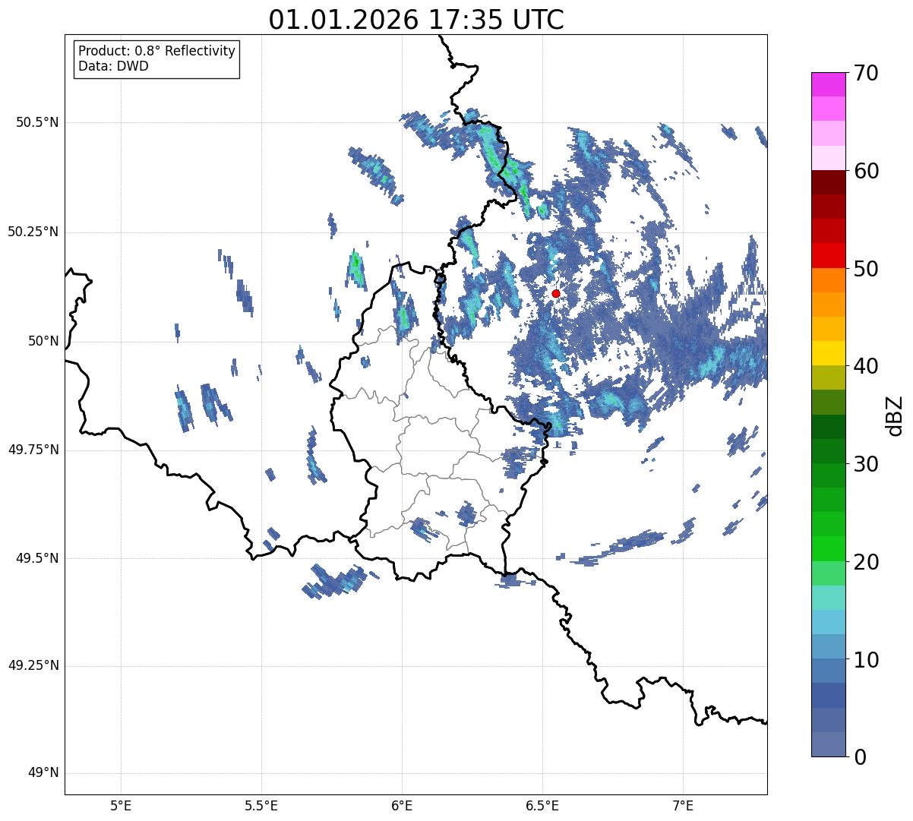Click the 49.75°N latitude label

click(33, 450)
